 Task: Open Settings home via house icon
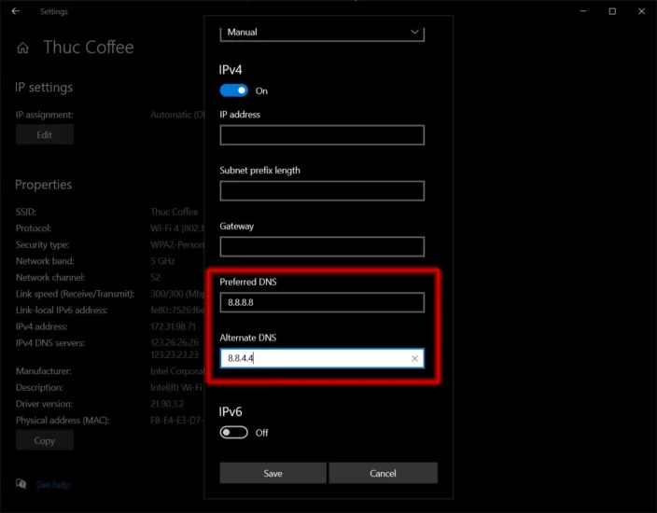coord(22,48)
